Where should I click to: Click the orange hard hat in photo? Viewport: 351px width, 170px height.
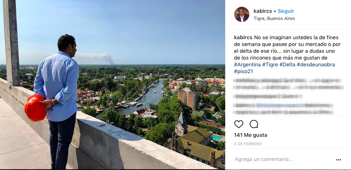click(x=35, y=108)
